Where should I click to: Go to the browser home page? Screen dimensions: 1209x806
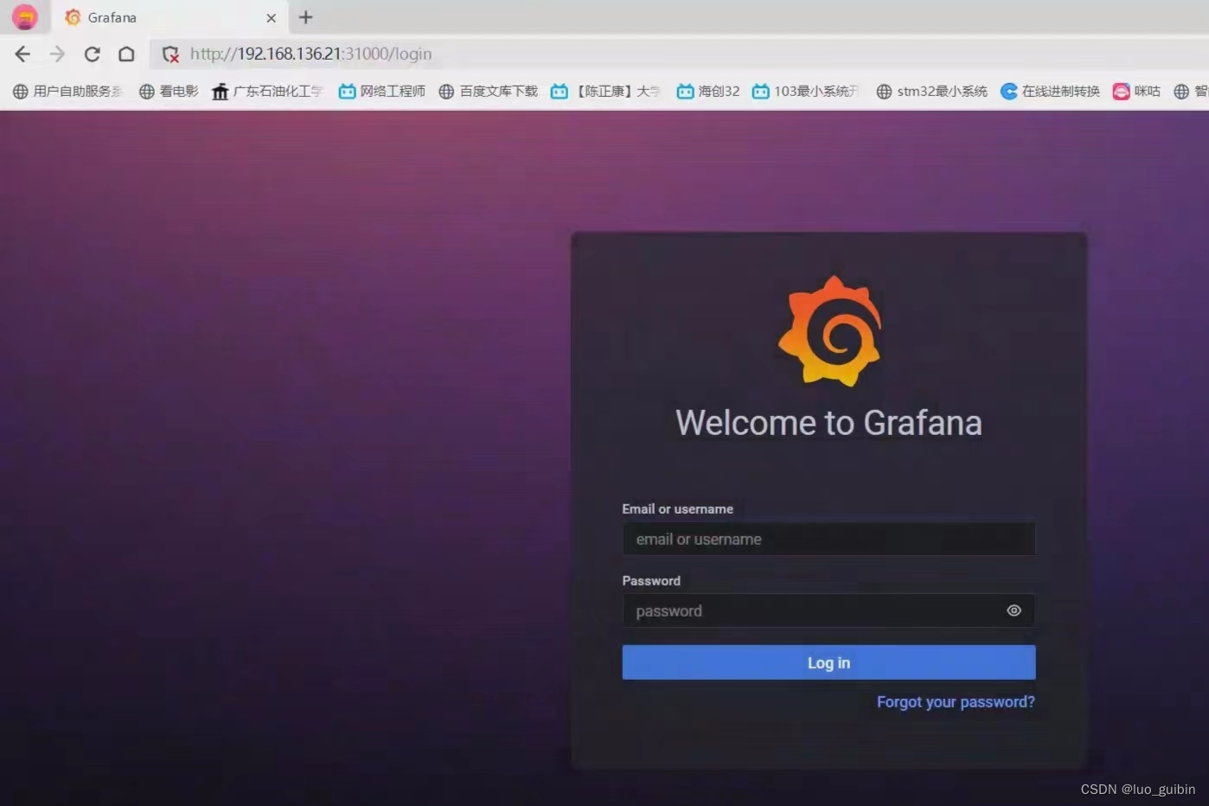(x=126, y=54)
